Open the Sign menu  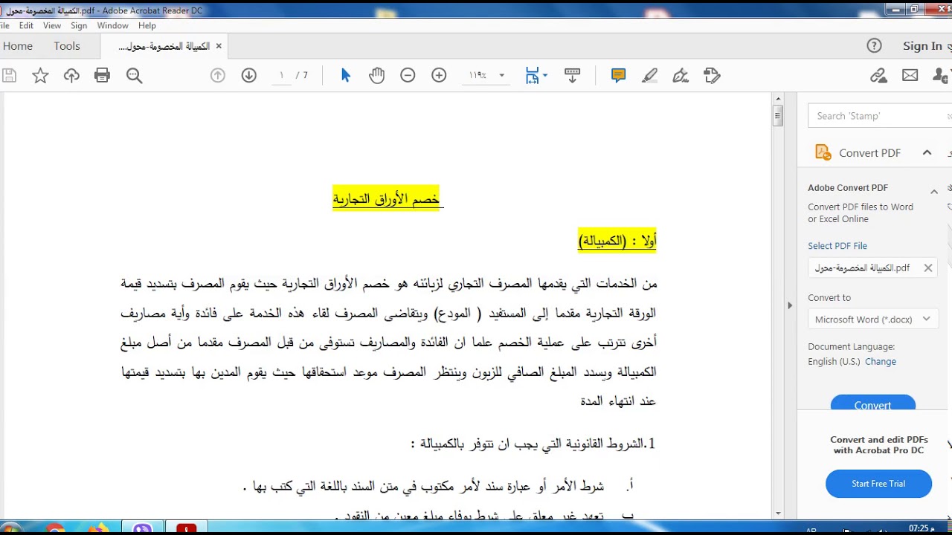pos(79,25)
